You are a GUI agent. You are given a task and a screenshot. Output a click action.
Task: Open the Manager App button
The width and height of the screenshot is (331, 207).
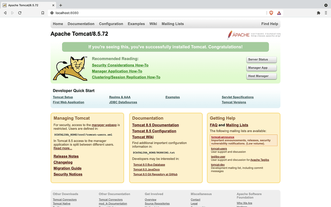(261, 68)
